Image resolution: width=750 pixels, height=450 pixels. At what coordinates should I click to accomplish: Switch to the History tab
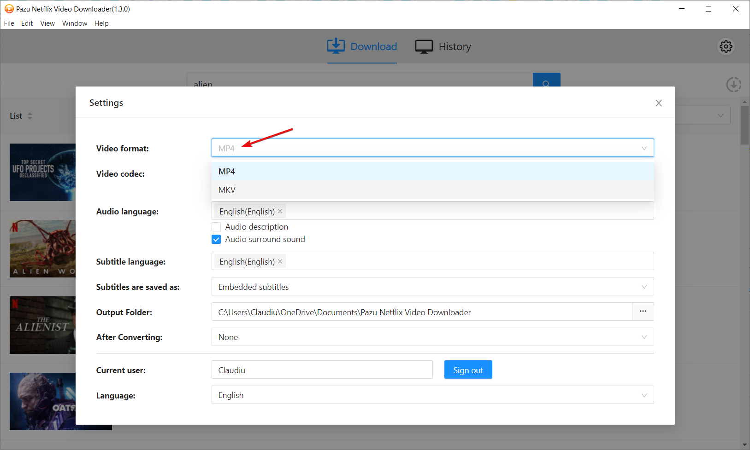coord(443,46)
